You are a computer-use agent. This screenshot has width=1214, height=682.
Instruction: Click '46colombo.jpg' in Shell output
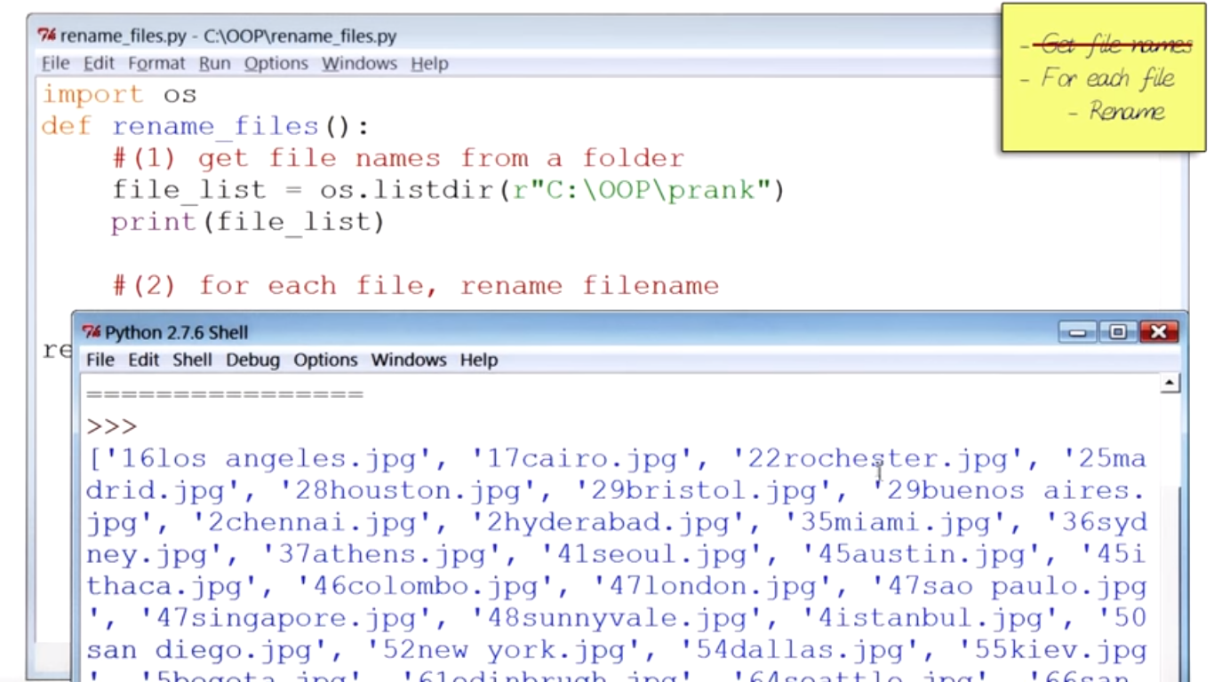(x=426, y=587)
